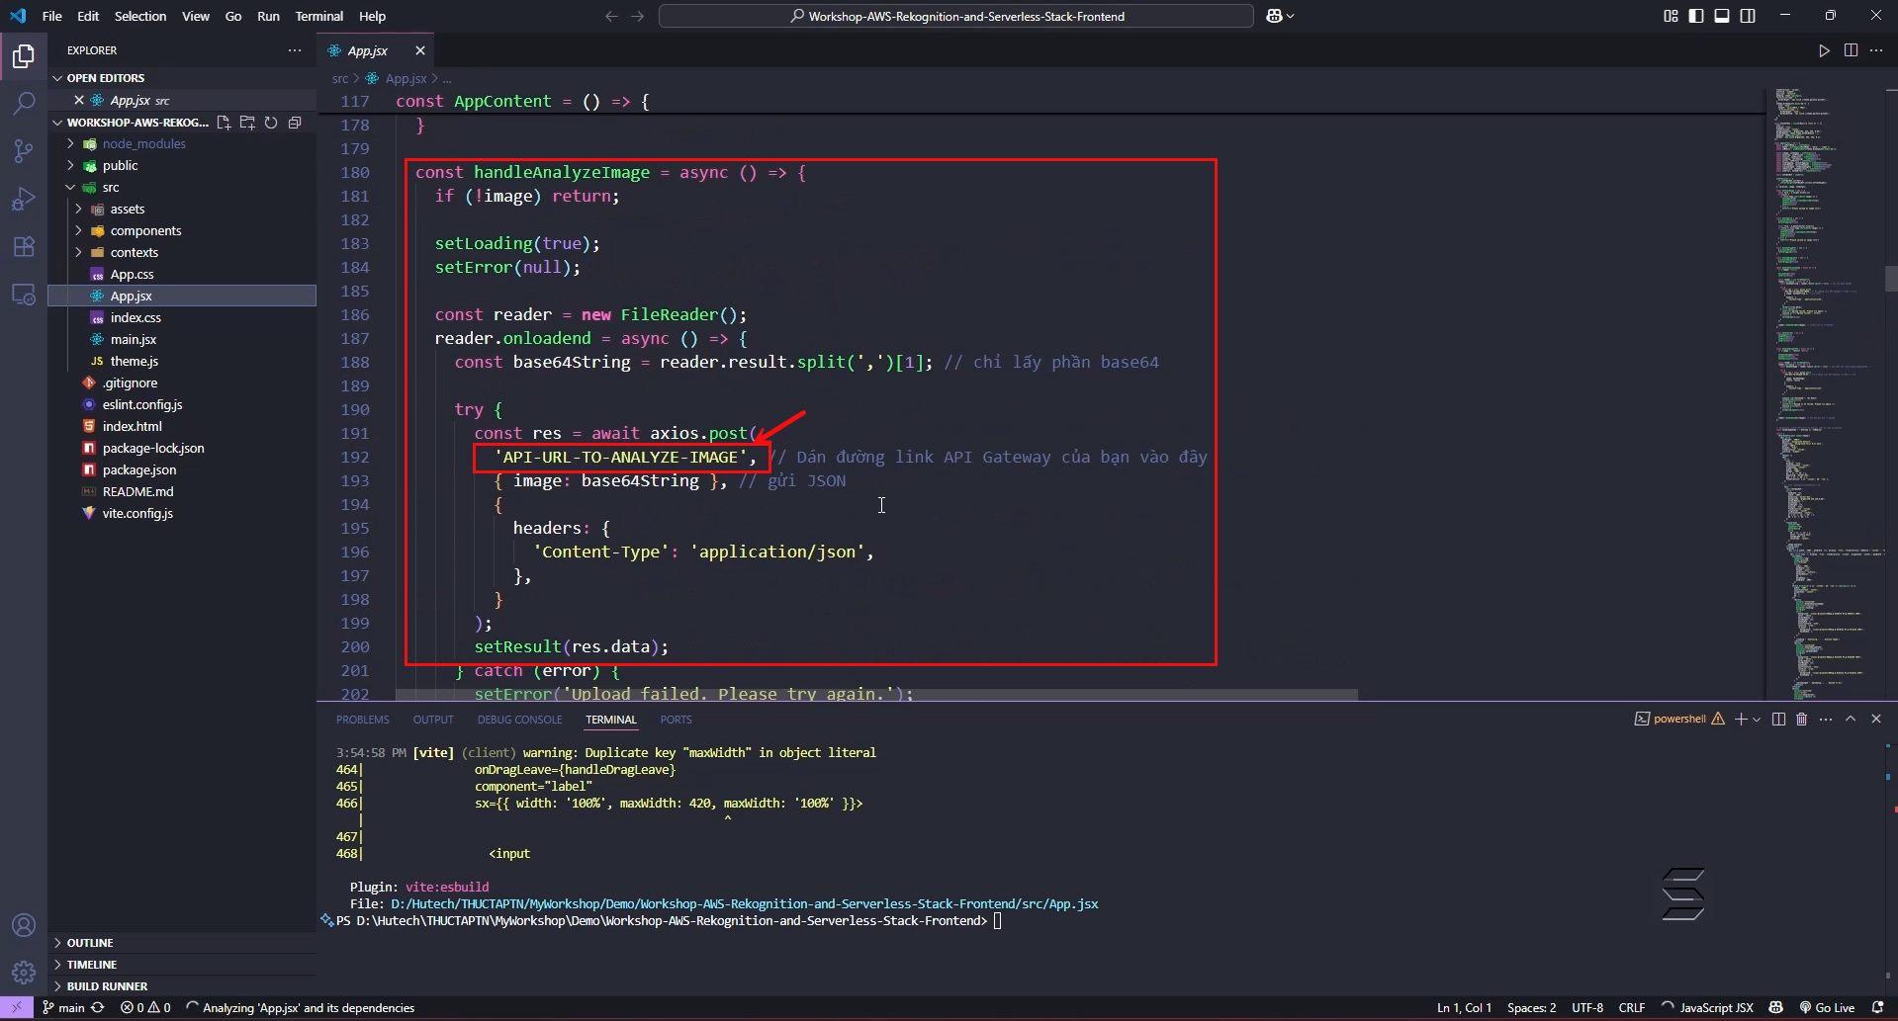The width and height of the screenshot is (1898, 1021).
Task: Click the editor minimap
Action: (x=1824, y=395)
